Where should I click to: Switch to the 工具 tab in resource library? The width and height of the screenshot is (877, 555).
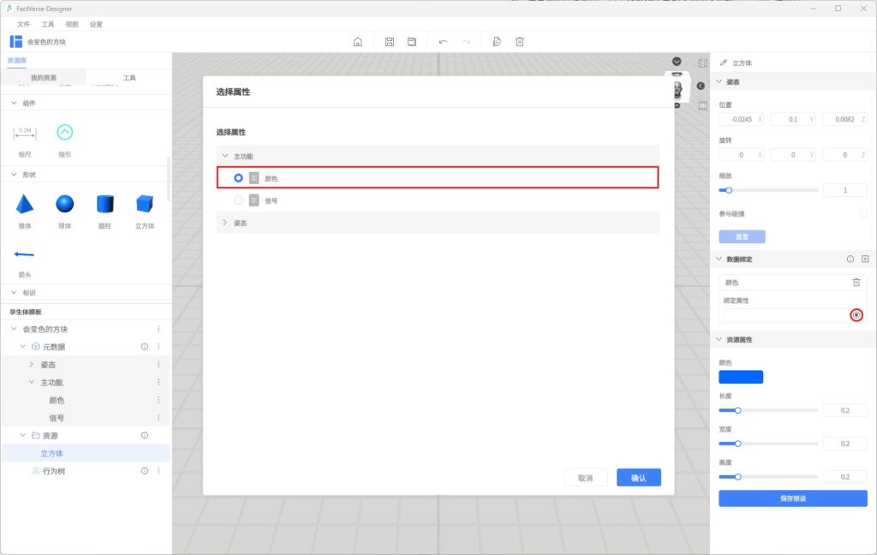point(128,78)
